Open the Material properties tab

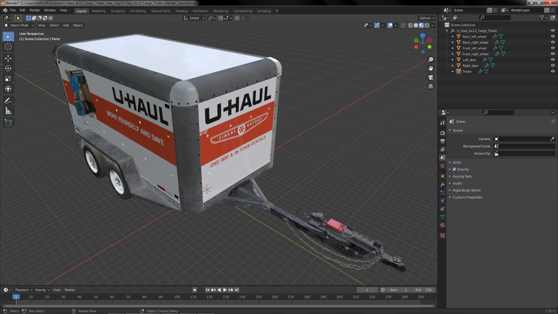[x=443, y=225]
